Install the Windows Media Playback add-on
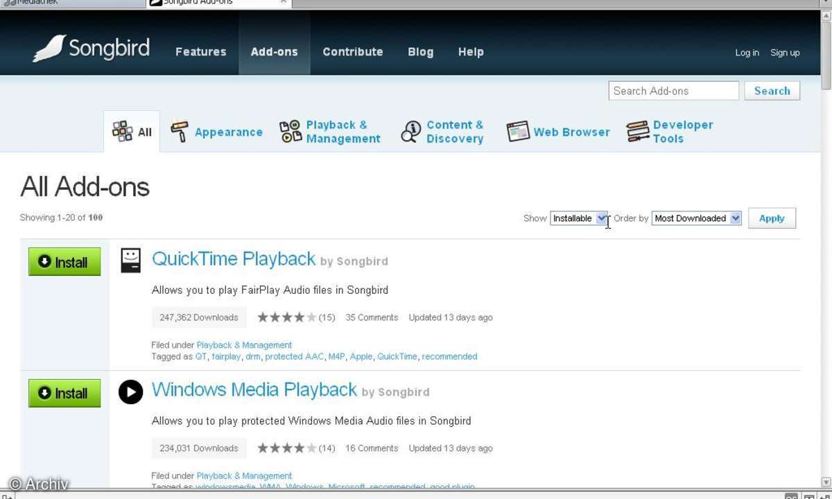This screenshot has height=499, width=832. click(64, 393)
